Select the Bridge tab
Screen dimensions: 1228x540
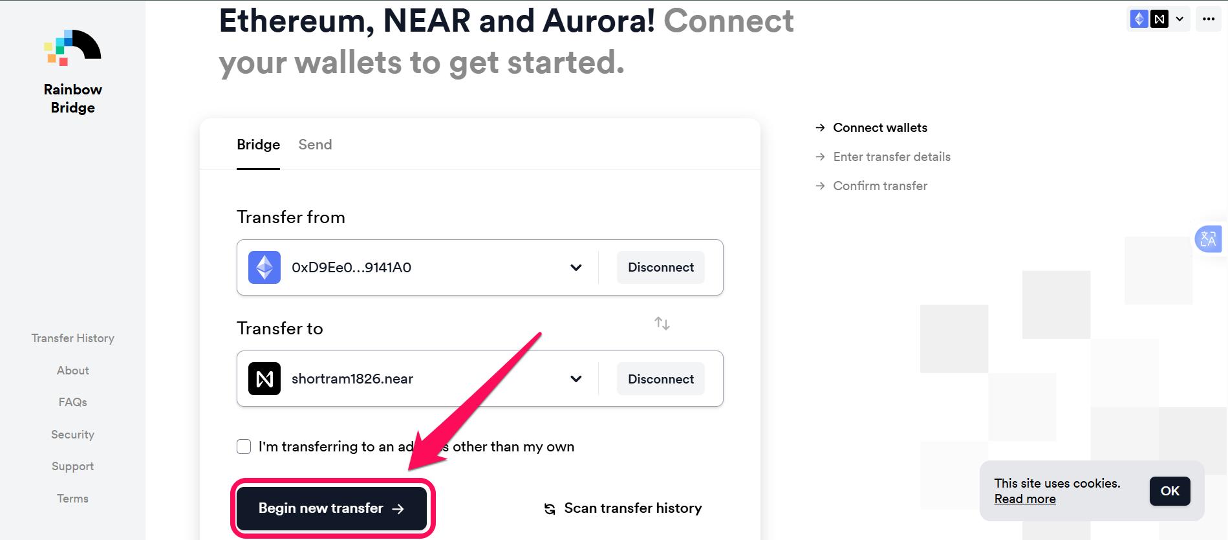[x=258, y=144]
